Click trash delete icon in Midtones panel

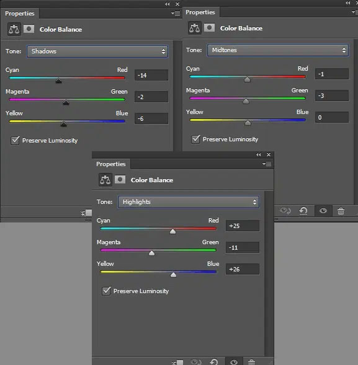341,211
